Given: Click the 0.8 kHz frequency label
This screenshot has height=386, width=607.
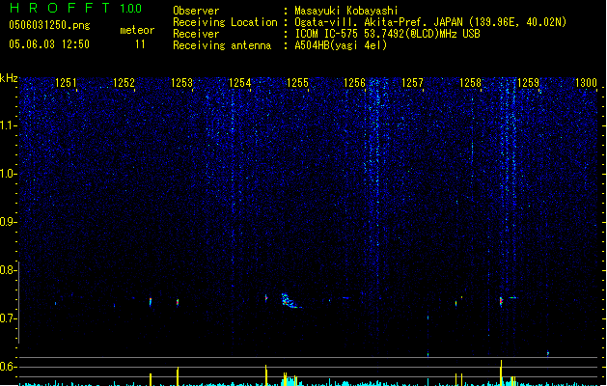Looking at the screenshot, I should [8, 270].
